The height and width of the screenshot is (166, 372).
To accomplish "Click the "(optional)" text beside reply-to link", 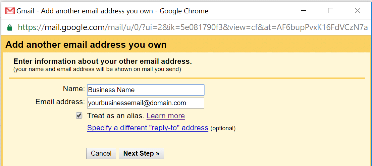I will pyautogui.click(x=223, y=128).
